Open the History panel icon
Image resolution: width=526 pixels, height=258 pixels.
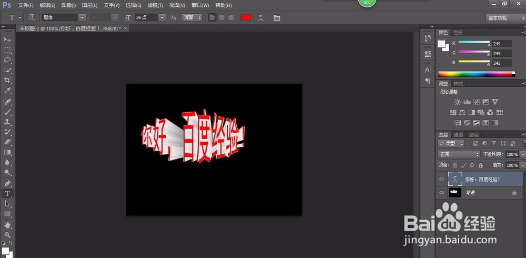(428, 38)
